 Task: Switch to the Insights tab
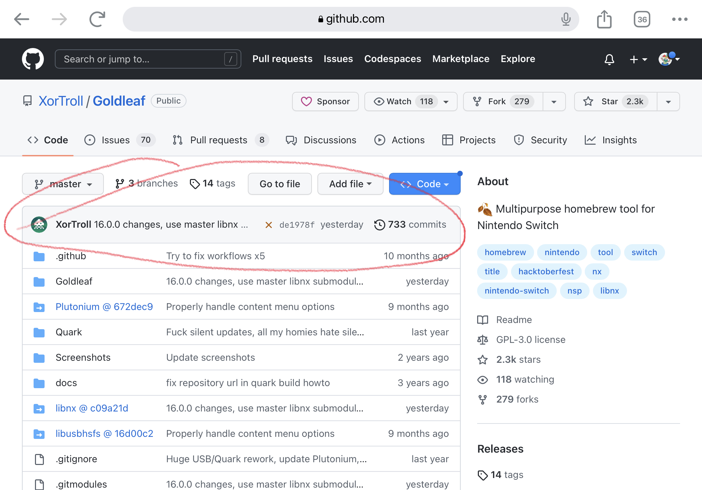611,140
